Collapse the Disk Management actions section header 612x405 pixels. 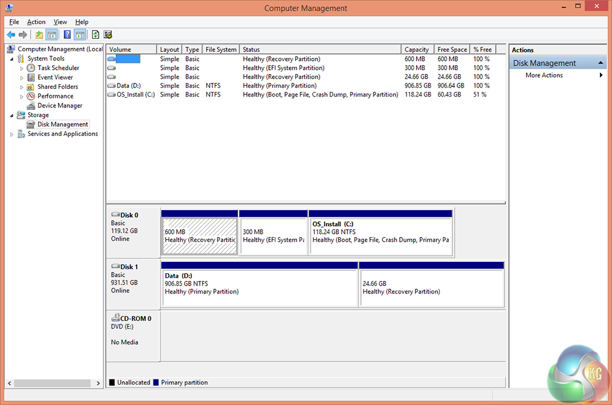coord(601,63)
